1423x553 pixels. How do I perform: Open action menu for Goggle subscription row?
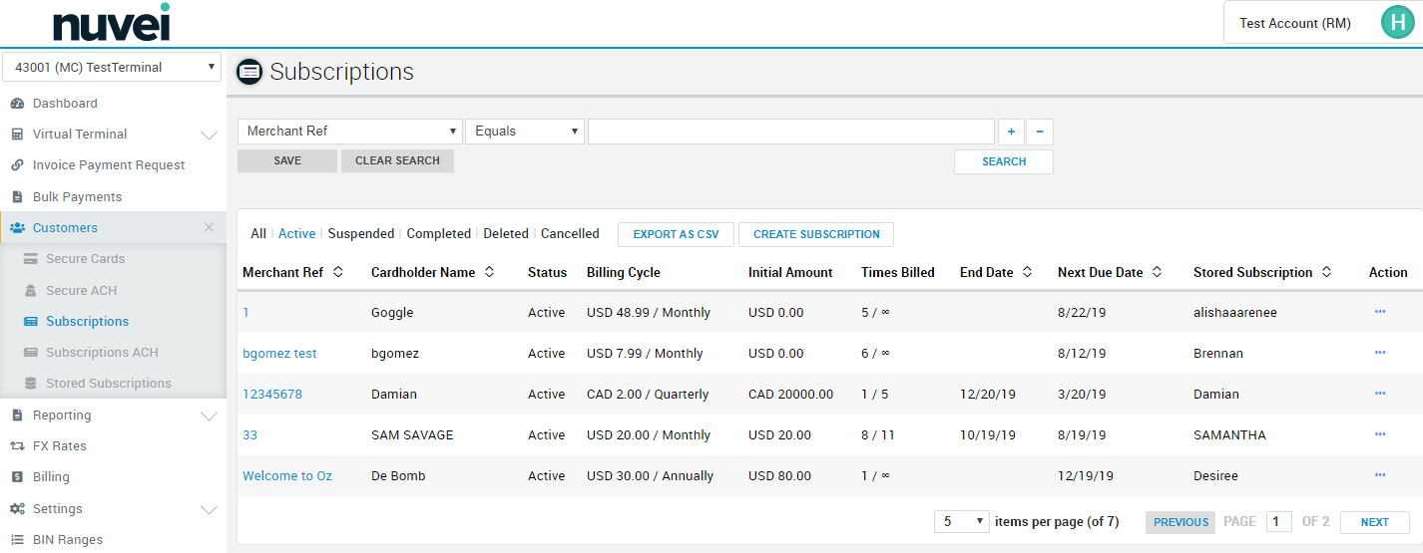(1380, 312)
